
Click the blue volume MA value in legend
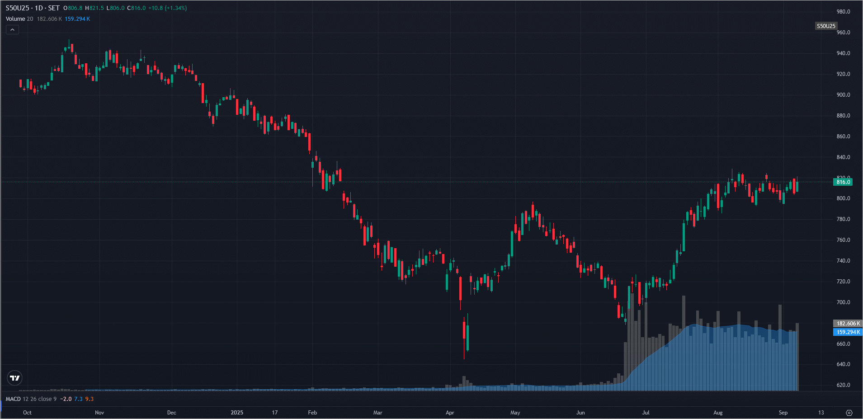77,19
